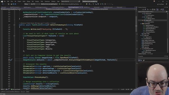Click the Live Share button
Viewport: 169px width, 95px height.
pyautogui.click(x=161, y=4)
